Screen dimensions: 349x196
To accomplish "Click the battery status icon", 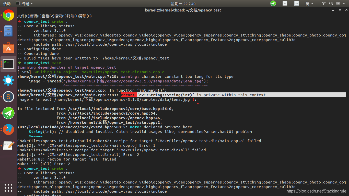I will tap(338, 3).
